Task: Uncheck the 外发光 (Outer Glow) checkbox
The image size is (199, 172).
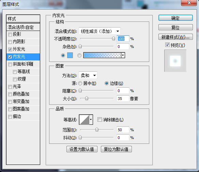Action: (x=10, y=49)
